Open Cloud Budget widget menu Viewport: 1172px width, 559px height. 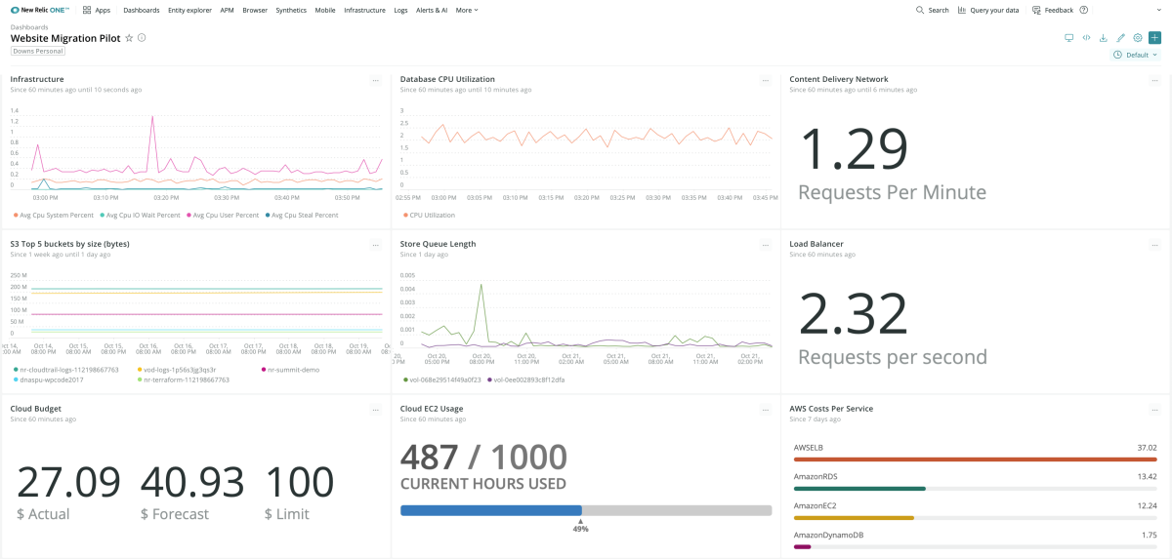pos(376,409)
